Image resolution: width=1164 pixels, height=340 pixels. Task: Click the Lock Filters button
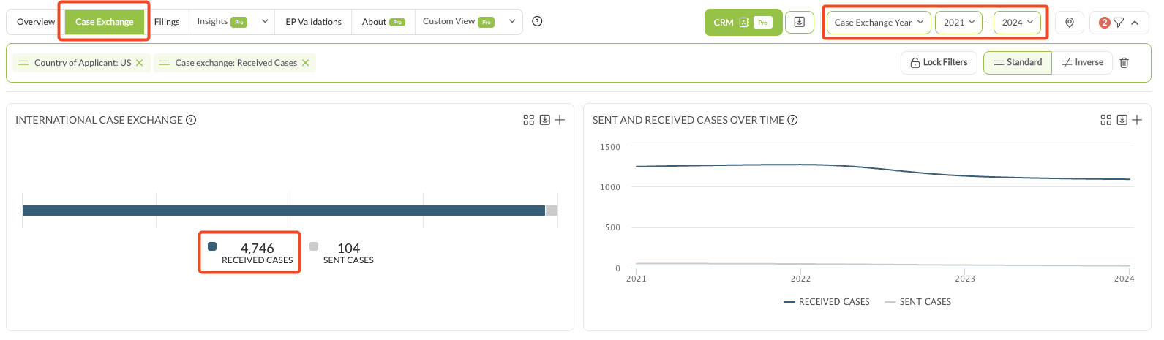pos(939,63)
